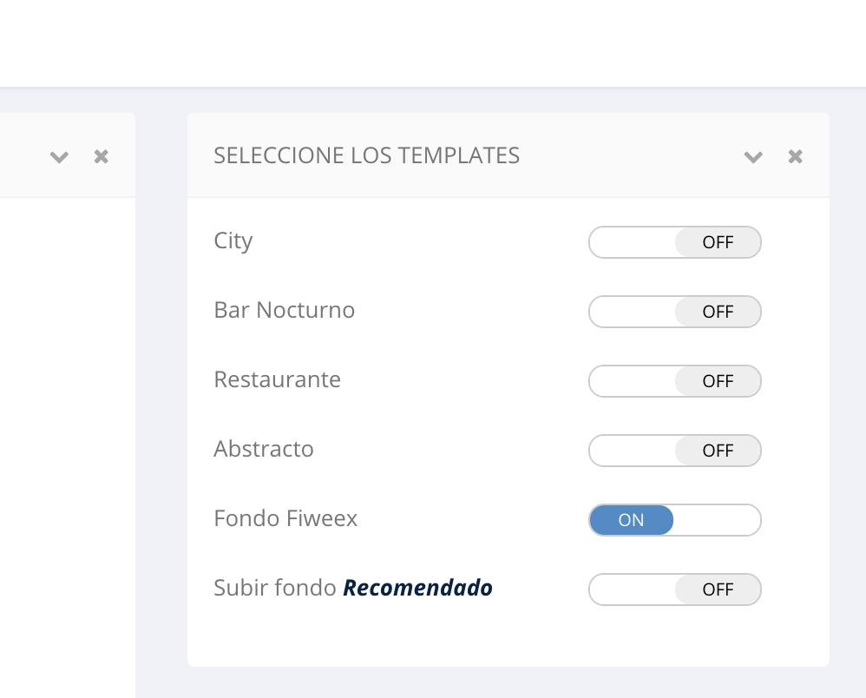Click the Abstracto label
This screenshot has width=866, height=698.
(264, 449)
